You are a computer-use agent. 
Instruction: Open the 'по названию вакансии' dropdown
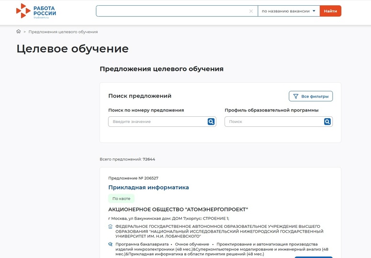tap(289, 11)
